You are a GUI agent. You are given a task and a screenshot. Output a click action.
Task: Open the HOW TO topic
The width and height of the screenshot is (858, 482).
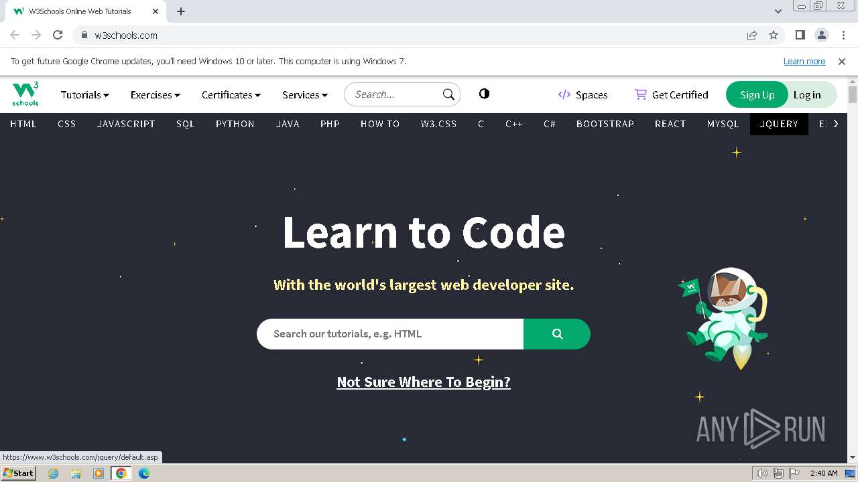pyautogui.click(x=380, y=124)
